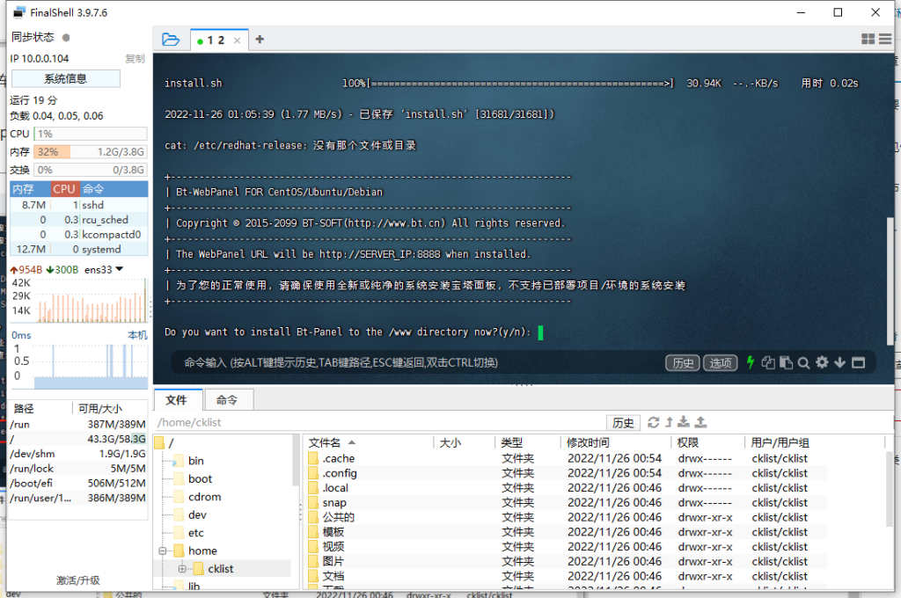Click 激活/升级 link

(x=78, y=580)
